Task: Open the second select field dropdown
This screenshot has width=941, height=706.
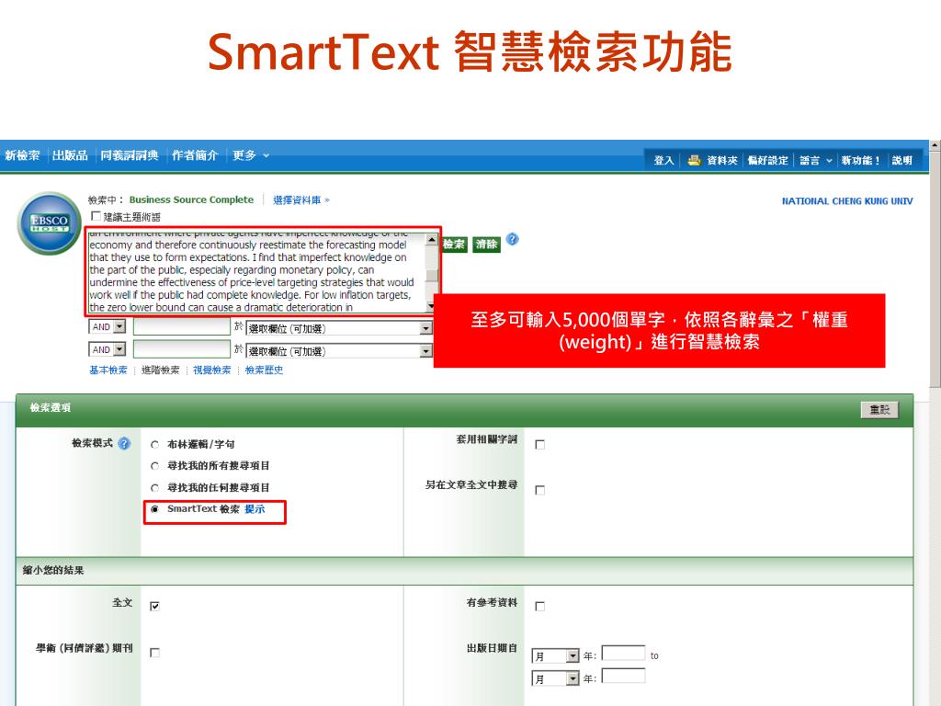Action: [x=339, y=351]
